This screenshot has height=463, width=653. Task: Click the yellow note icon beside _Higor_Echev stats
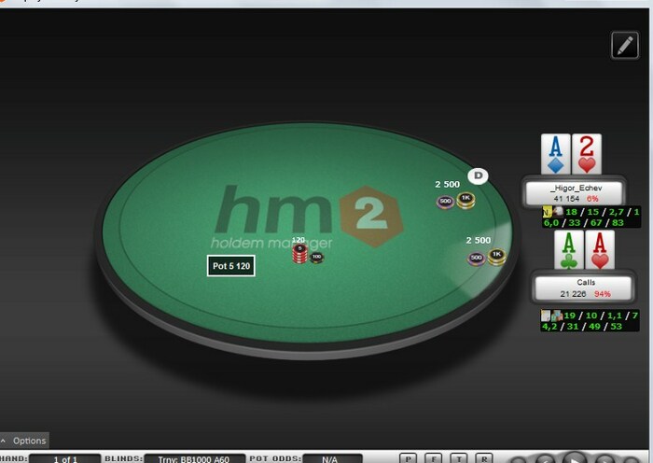(547, 213)
